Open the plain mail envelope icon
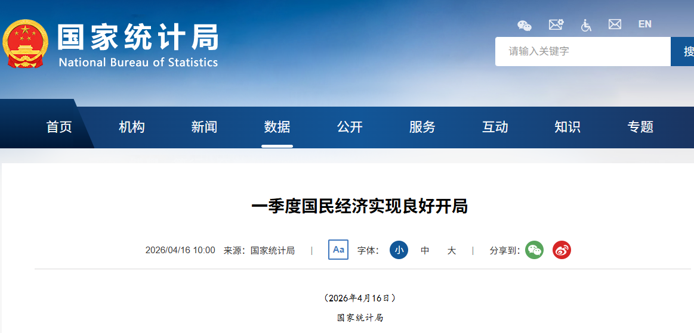 pyautogui.click(x=615, y=24)
